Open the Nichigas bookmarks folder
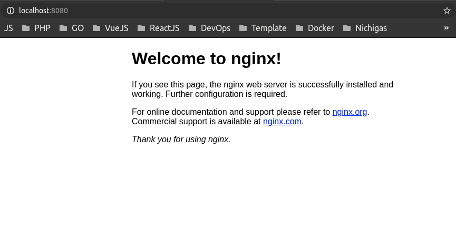456x228 pixels. [x=365, y=28]
